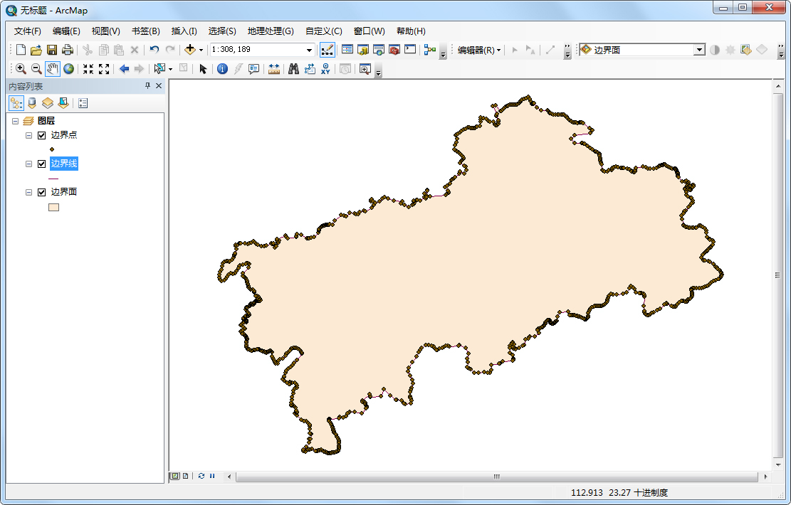791x505 pixels.
Task: Select the Measure tool
Action: 273,68
